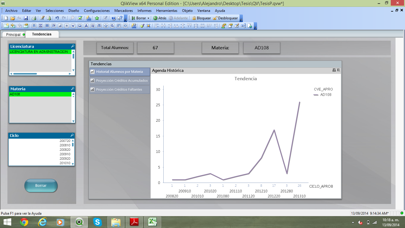The height and width of the screenshot is (228, 405).
Task: Open the Diseño menu
Action: pos(74,10)
